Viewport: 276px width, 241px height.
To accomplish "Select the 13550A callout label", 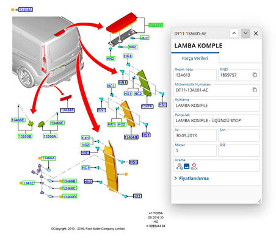I will click(50, 136).
